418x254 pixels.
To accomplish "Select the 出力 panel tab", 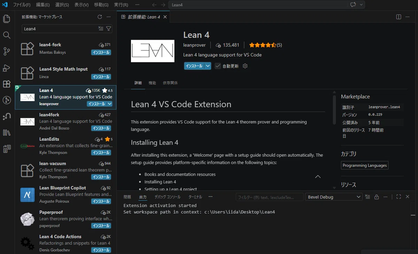I will point(143,197).
